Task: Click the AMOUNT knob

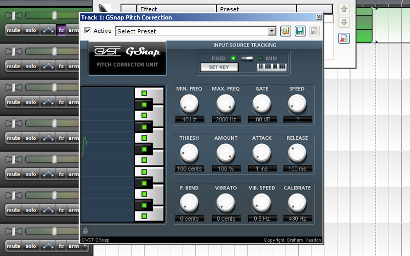Action: tap(225, 153)
